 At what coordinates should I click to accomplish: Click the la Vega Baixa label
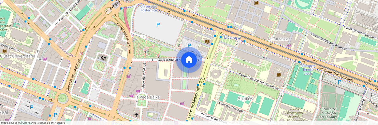tap(148, 97)
